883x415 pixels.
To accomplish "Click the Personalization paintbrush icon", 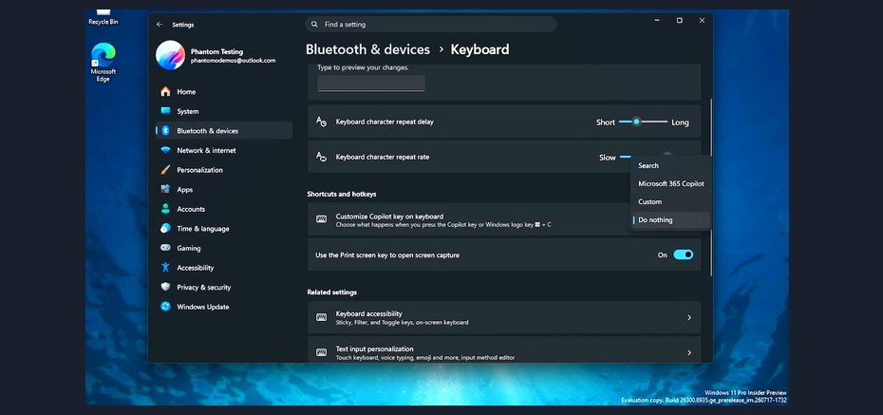I will [x=165, y=170].
